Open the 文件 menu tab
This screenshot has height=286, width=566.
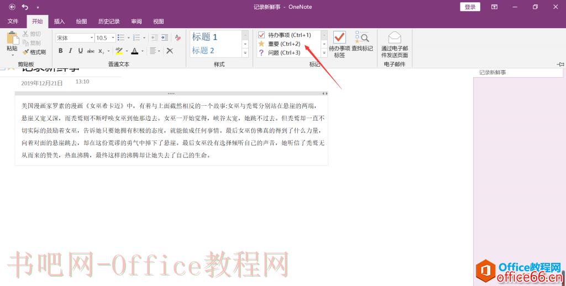coord(13,21)
